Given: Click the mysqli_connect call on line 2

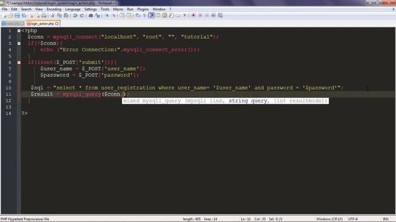Looking at the screenshot, I should tap(75, 37).
